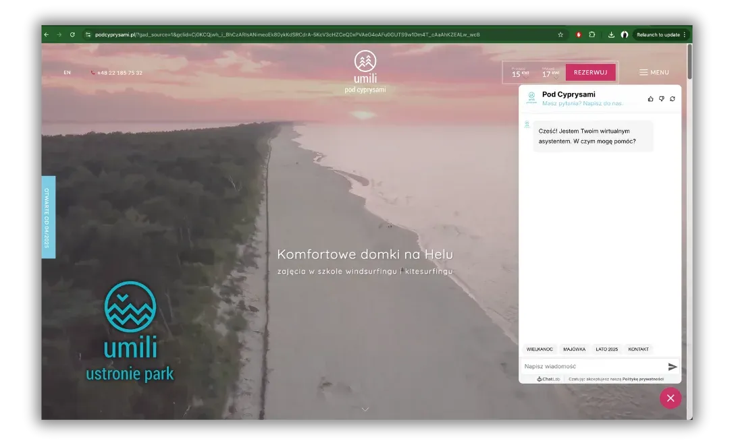Close the chat widget with the pink X button
Screen dimensions: 734x445
670,398
